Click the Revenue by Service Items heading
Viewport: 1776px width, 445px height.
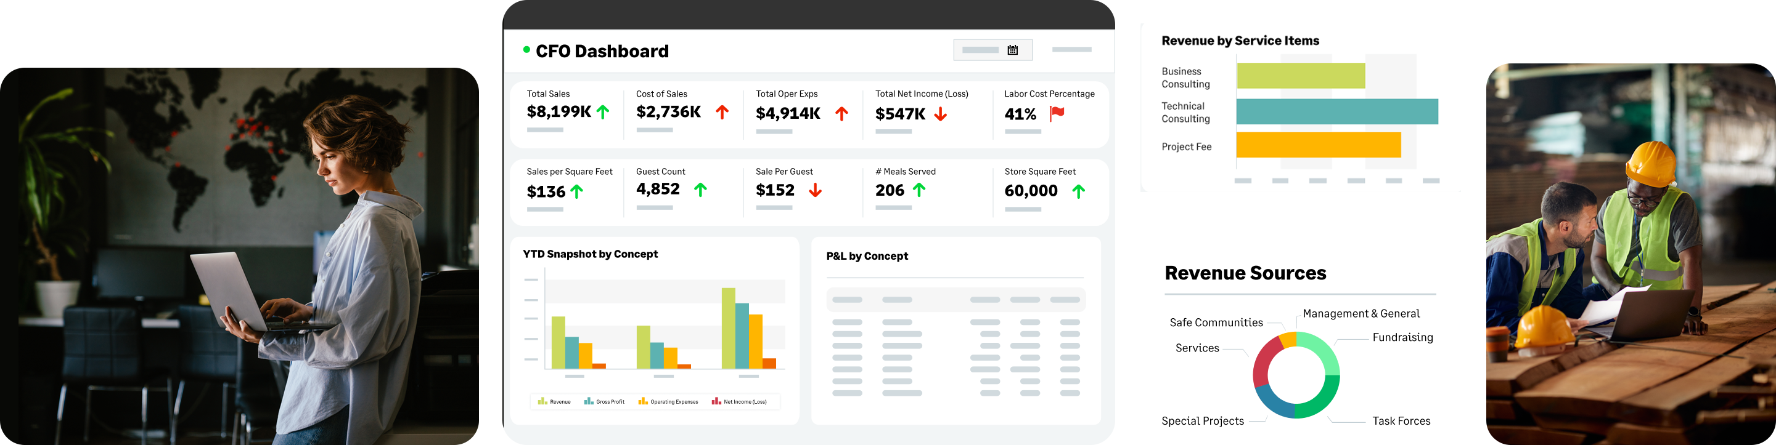[x=1240, y=41]
